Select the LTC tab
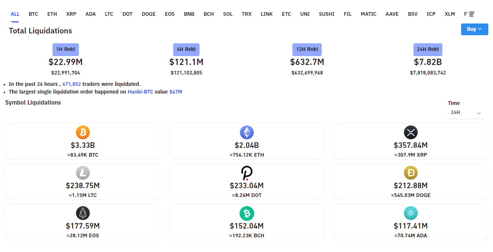Viewport: 493px width, 252px height. coord(109,14)
